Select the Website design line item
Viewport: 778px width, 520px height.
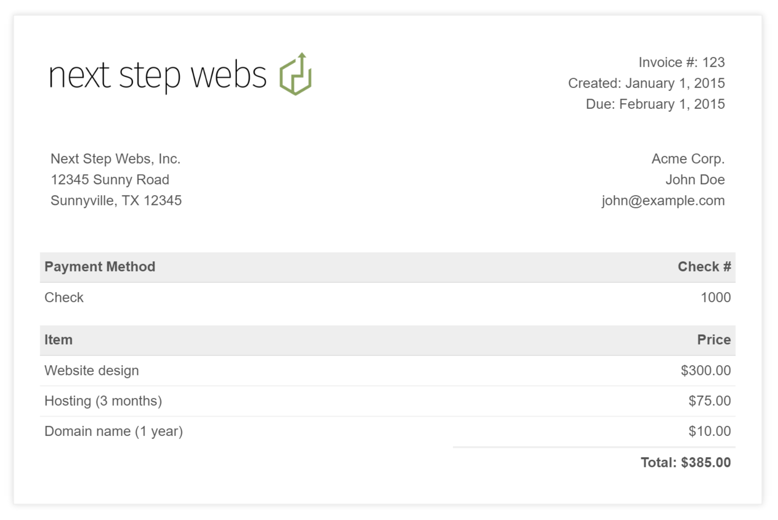tap(91, 370)
